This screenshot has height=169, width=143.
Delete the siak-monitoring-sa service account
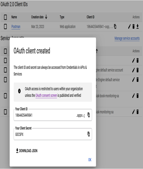point(137,112)
